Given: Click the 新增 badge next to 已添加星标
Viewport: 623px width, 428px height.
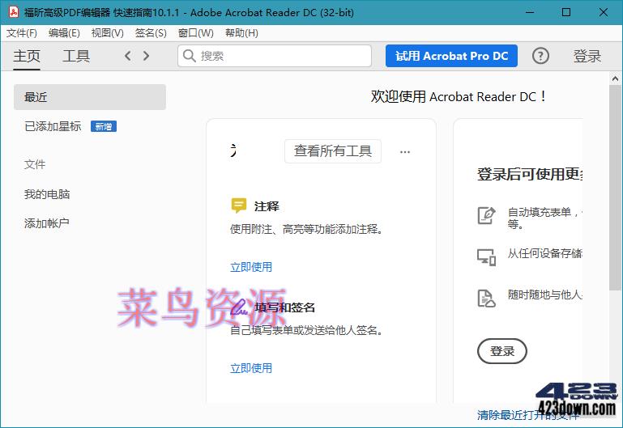Looking at the screenshot, I should (104, 126).
